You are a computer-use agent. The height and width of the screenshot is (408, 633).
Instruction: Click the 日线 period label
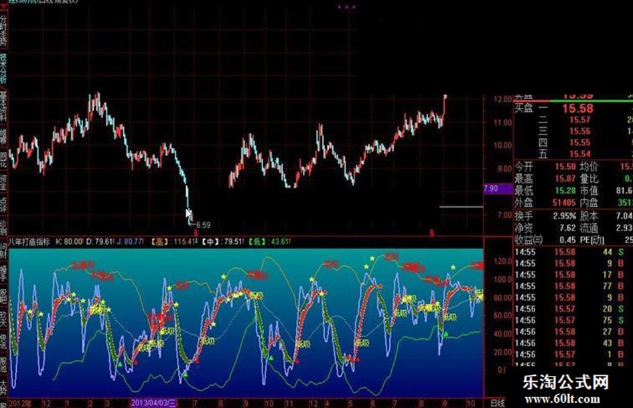click(497, 403)
